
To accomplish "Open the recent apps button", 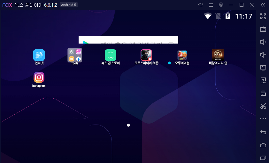I will point(263,158).
